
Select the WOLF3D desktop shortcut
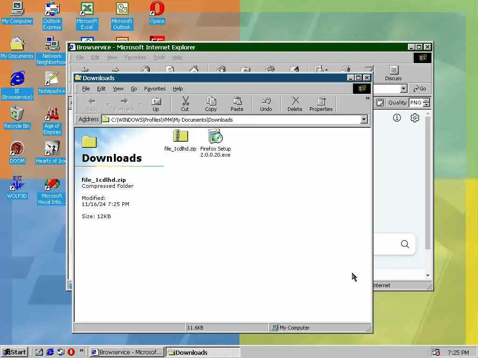pyautogui.click(x=17, y=188)
